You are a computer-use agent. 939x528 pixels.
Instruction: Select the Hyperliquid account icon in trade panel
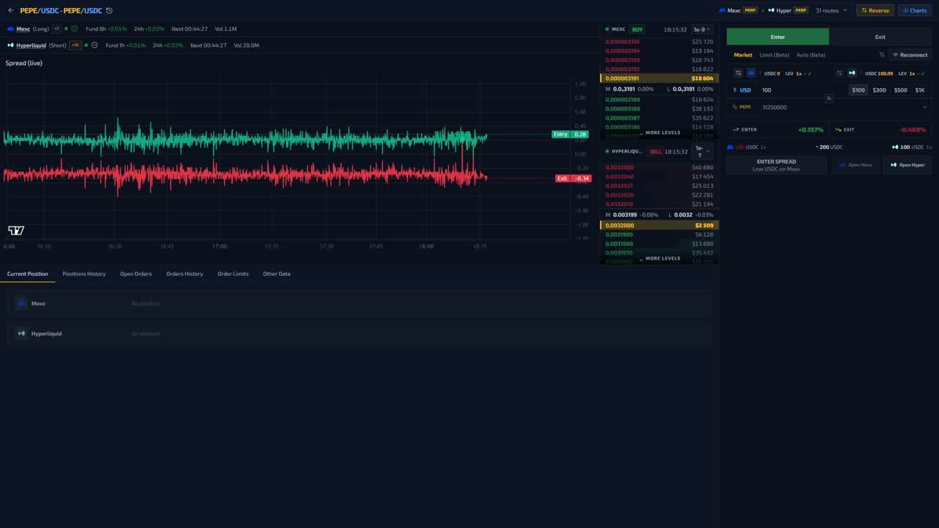(x=852, y=73)
